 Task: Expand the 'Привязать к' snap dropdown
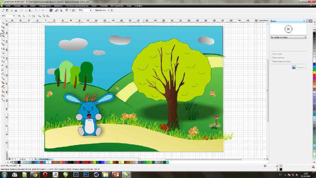pos(108,10)
